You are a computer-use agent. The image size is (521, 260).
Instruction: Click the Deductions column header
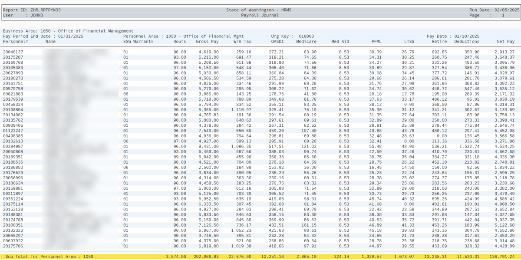(468, 42)
